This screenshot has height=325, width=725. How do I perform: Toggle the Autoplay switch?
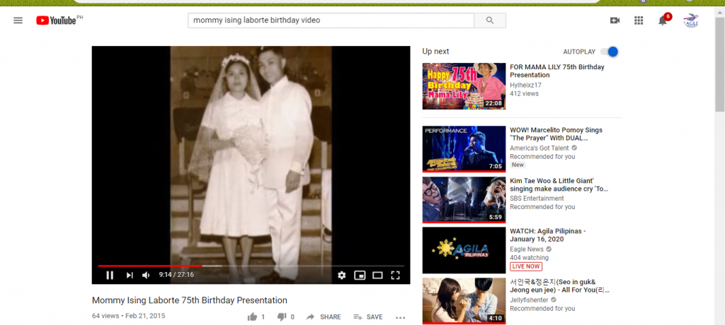pyautogui.click(x=609, y=52)
